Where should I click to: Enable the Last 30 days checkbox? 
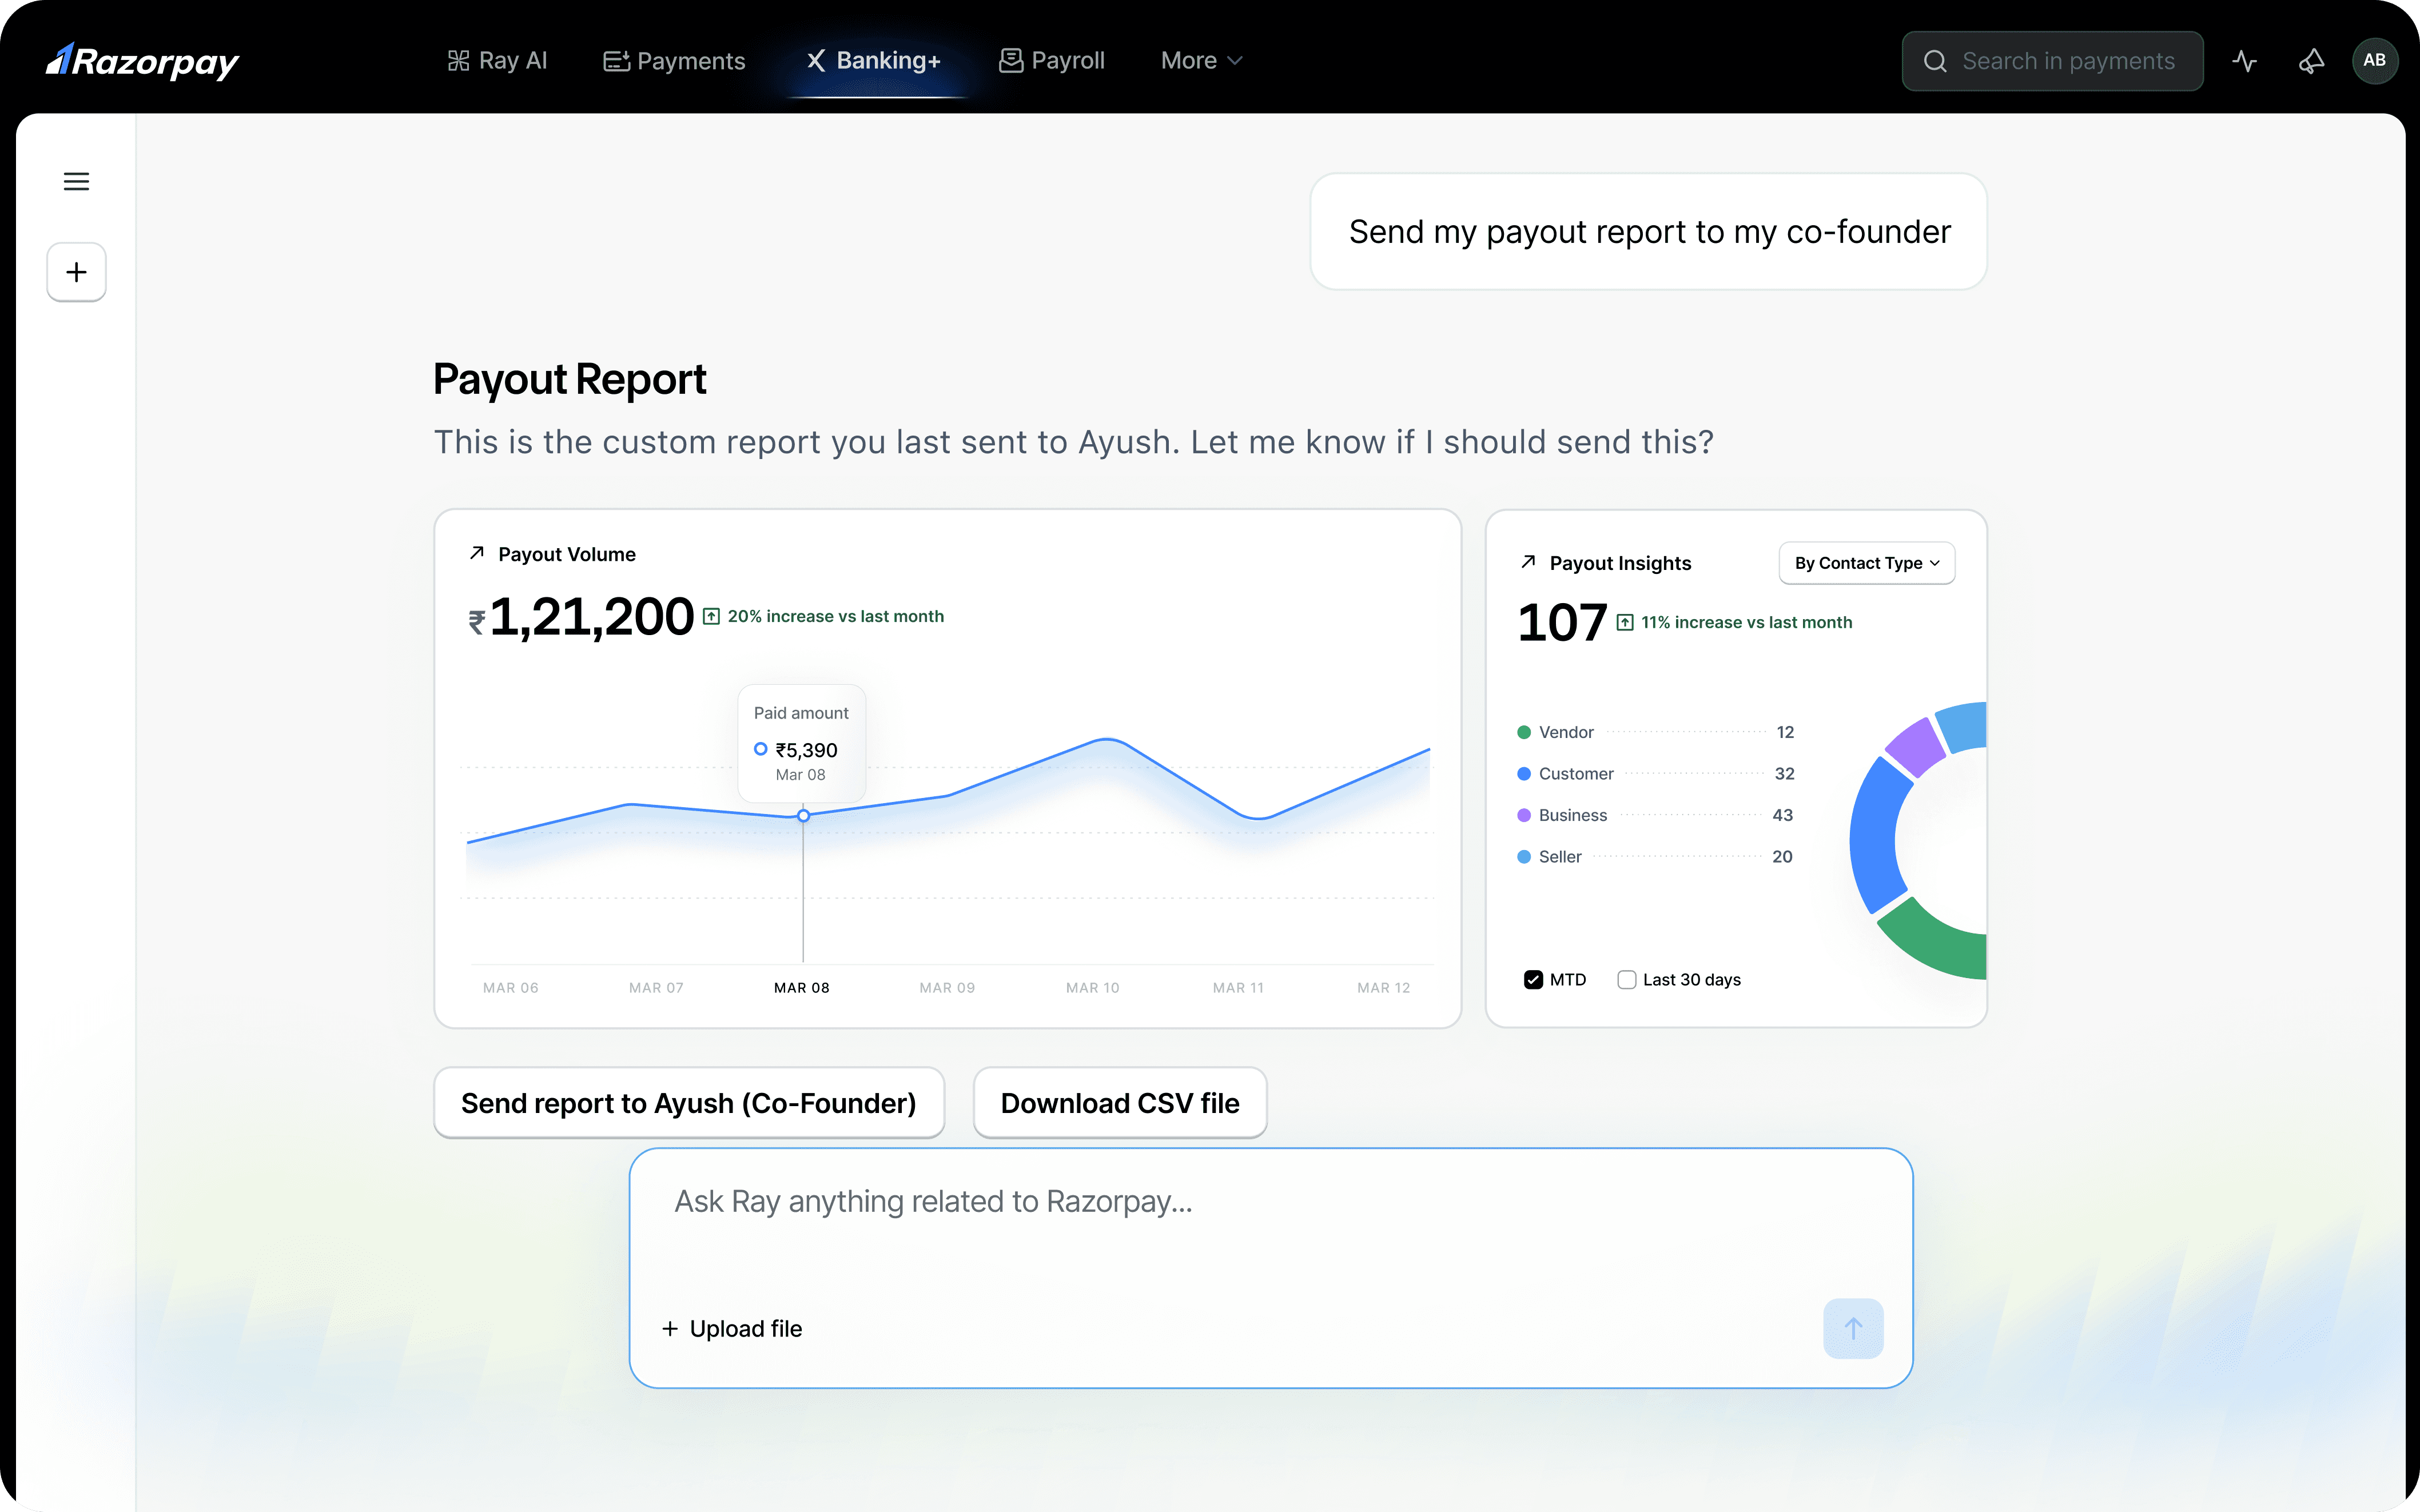1627,980
